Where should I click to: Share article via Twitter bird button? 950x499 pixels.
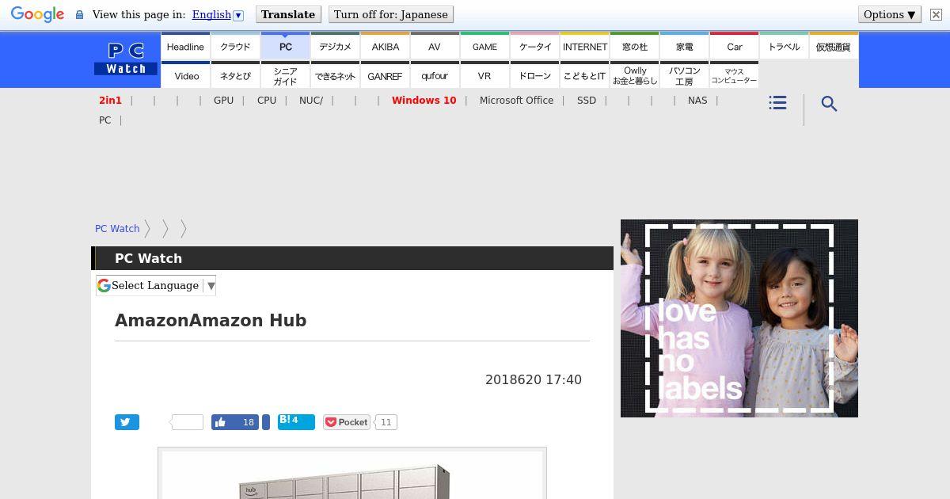click(x=127, y=422)
